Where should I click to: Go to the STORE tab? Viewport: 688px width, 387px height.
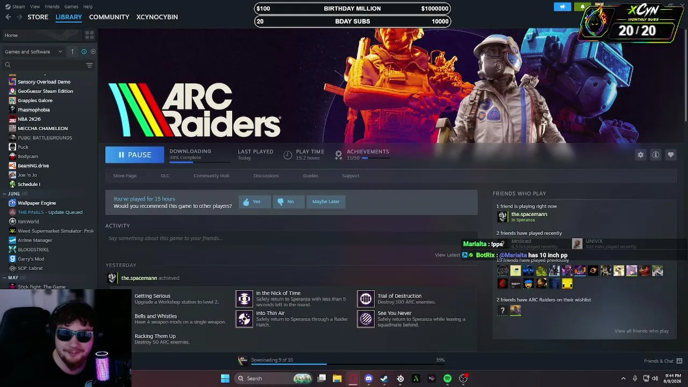click(x=38, y=17)
